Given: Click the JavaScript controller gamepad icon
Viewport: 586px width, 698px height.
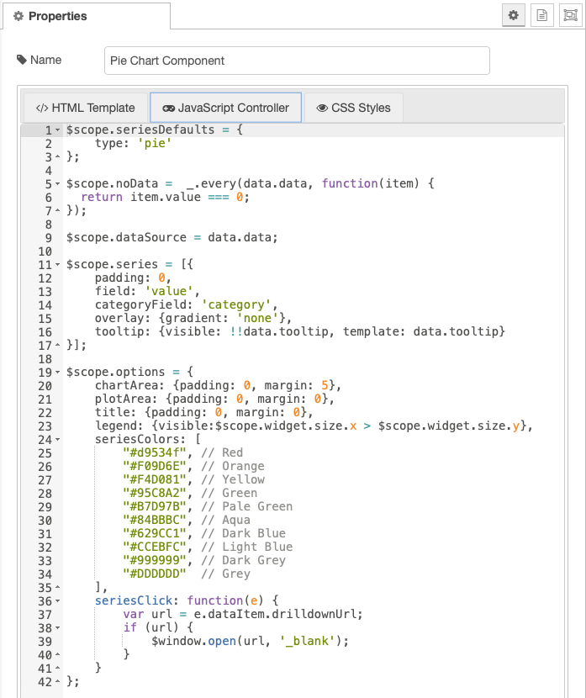Looking at the screenshot, I should [169, 108].
